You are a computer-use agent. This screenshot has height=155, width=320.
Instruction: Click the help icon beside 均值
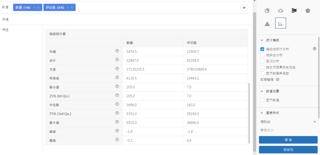point(117,51)
